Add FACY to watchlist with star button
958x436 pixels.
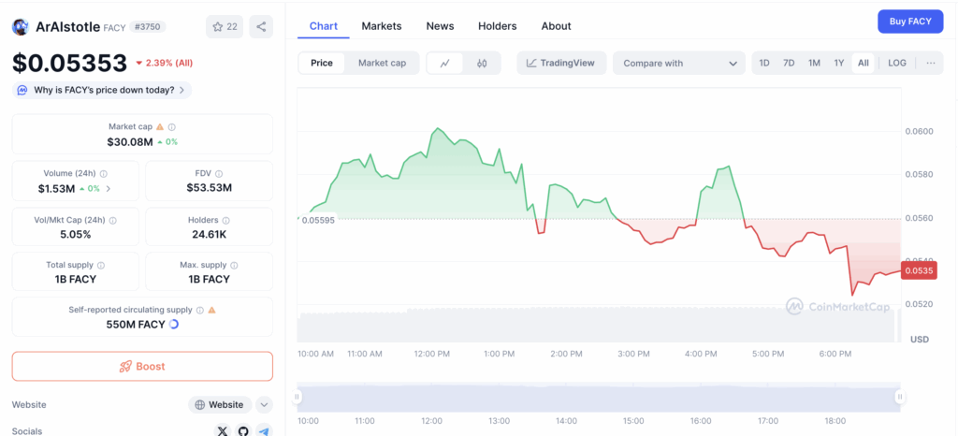click(x=225, y=27)
